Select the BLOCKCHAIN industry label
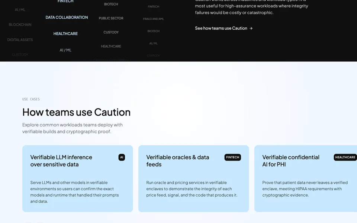 (20, 25)
